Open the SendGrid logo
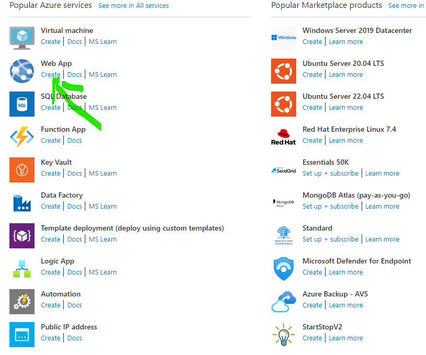This screenshot has width=426, height=355. pos(284,170)
